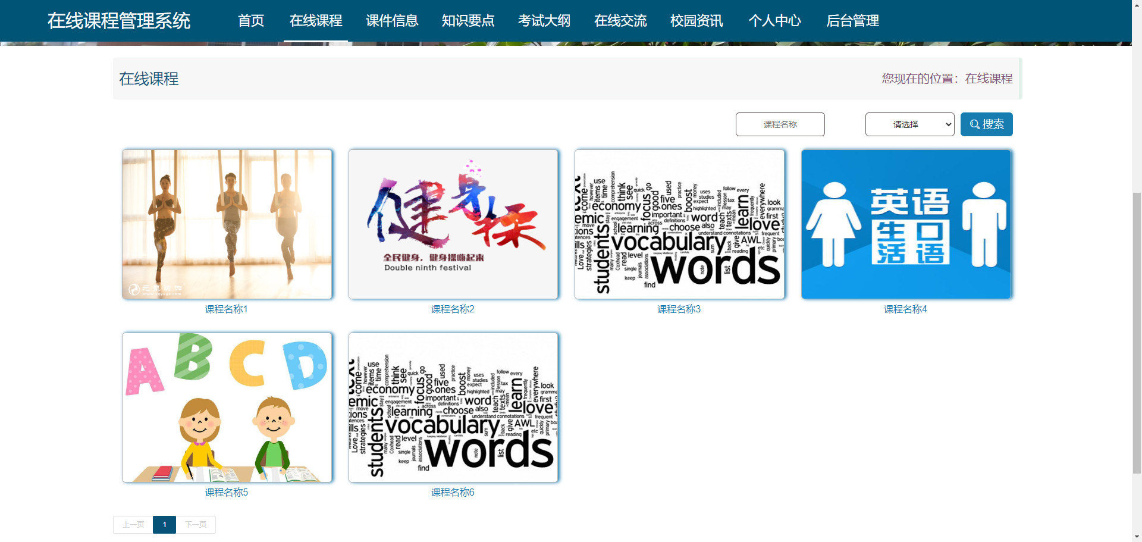Open the ABCD kids thumbnail for 课程名称5
This screenshot has width=1142, height=542.
point(227,408)
